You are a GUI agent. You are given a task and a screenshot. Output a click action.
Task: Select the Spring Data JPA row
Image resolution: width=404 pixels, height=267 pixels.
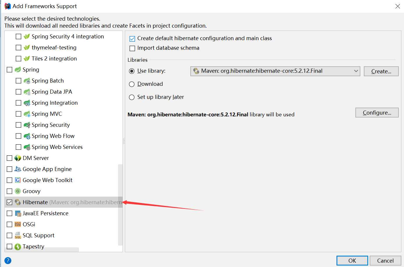[x=63, y=92]
